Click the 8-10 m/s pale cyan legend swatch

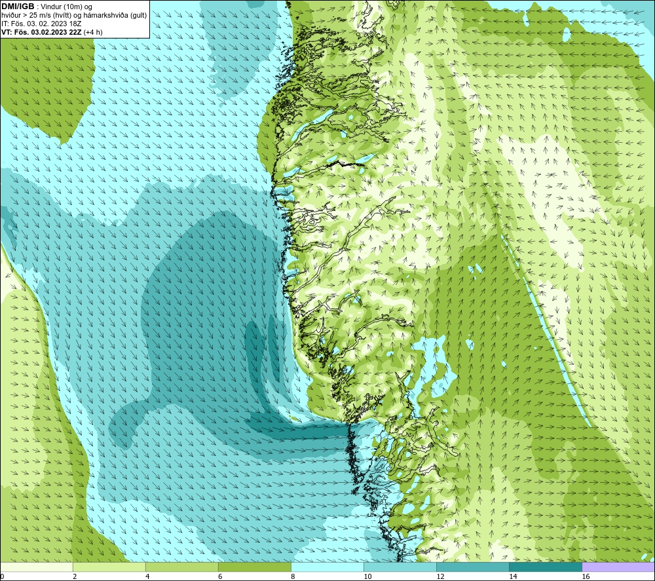(327, 567)
